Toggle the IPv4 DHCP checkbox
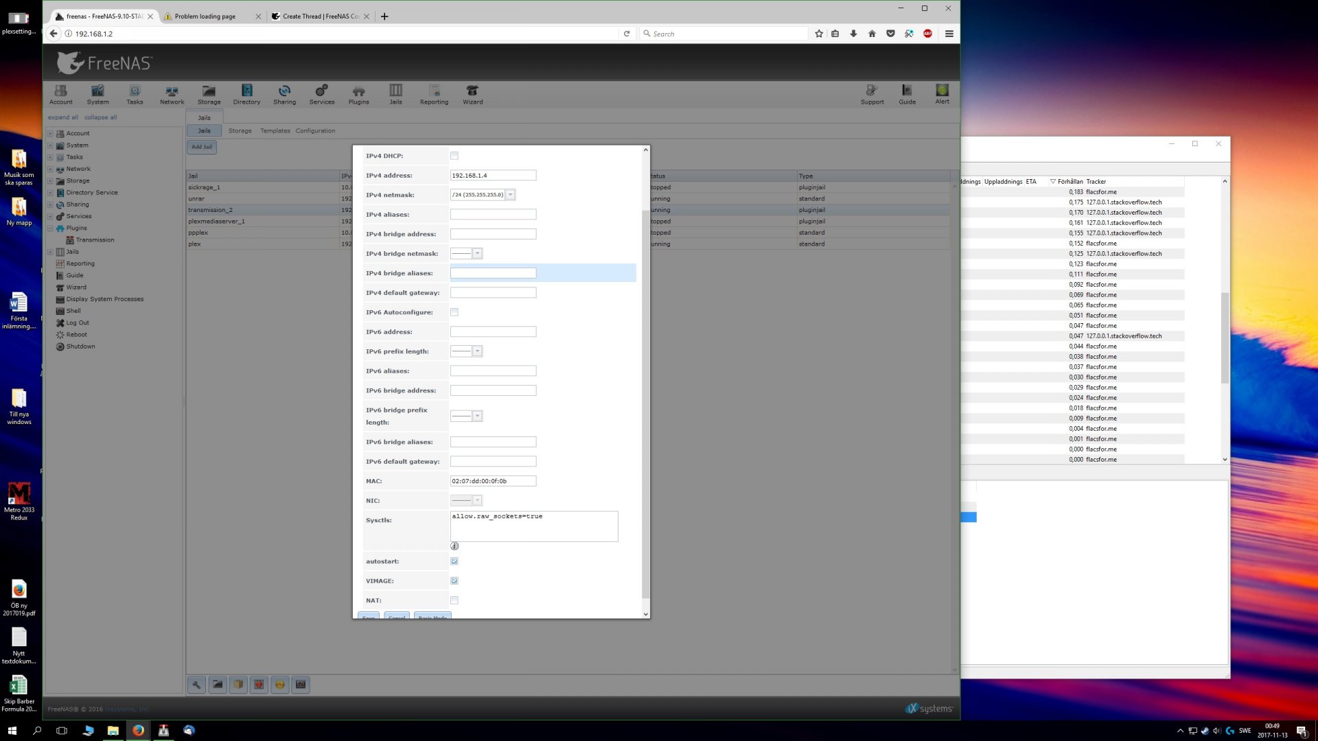The image size is (1318, 741). tap(454, 156)
